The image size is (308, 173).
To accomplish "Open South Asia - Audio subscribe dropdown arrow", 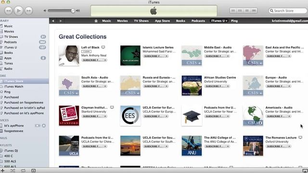I will click(x=105, y=86).
